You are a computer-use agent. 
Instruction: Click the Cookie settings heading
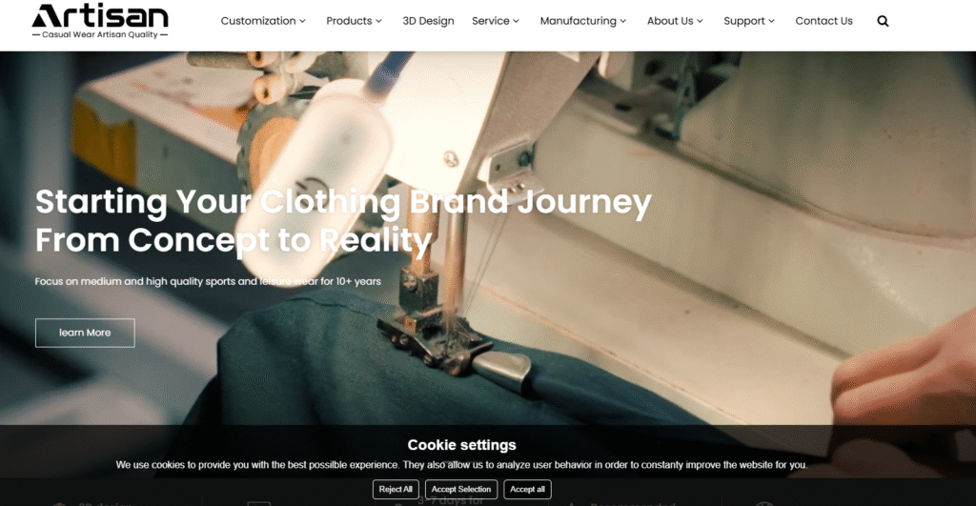(462, 445)
